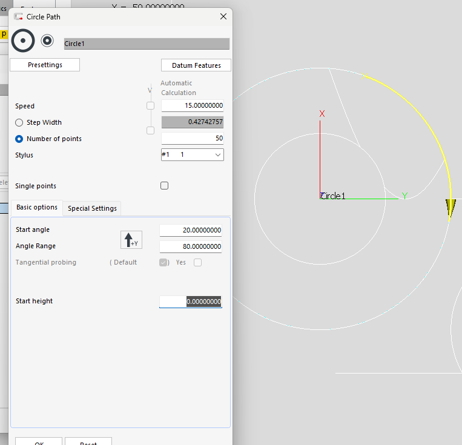Click the yellow probe stylus marker

click(450, 207)
